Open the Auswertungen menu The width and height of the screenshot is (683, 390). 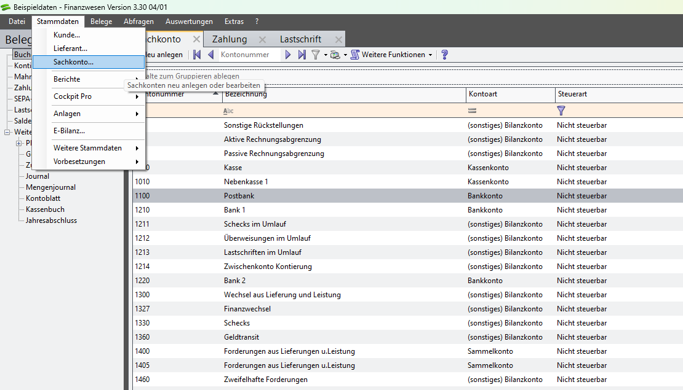pyautogui.click(x=189, y=21)
